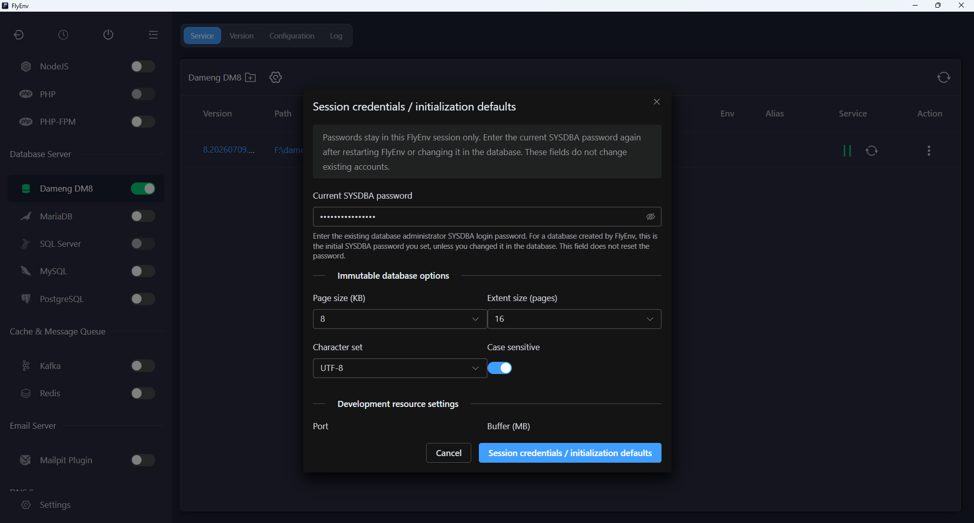Open Settings at the sidebar bottom
974x523 pixels.
55,505
